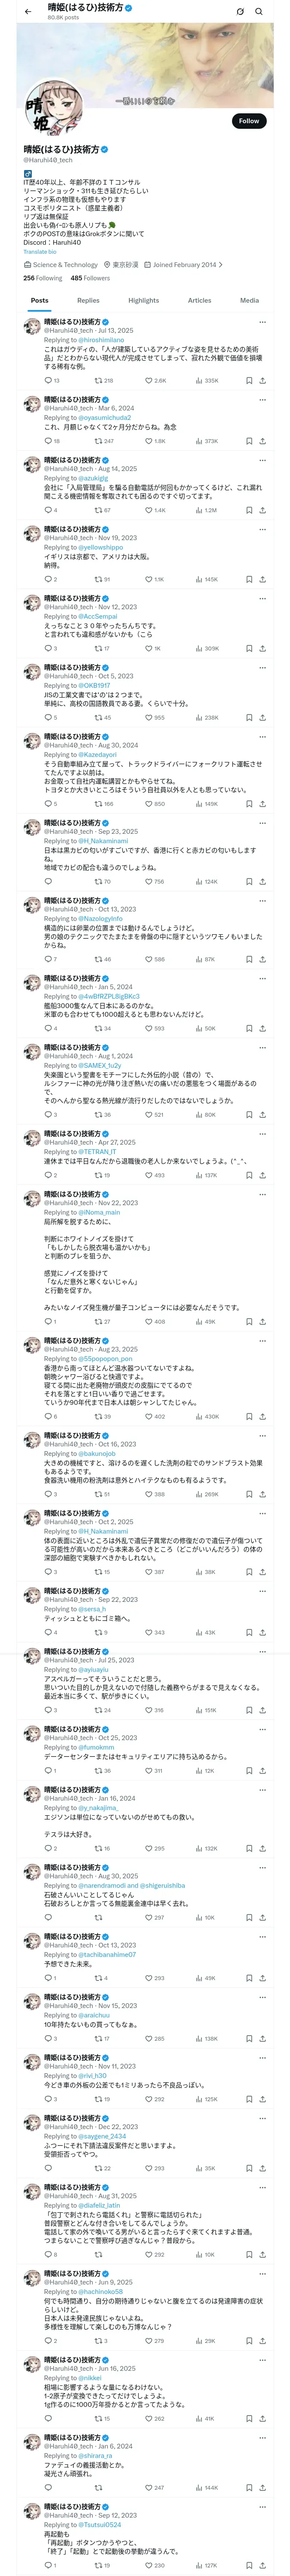Click the Translate bio link

pos(40,252)
